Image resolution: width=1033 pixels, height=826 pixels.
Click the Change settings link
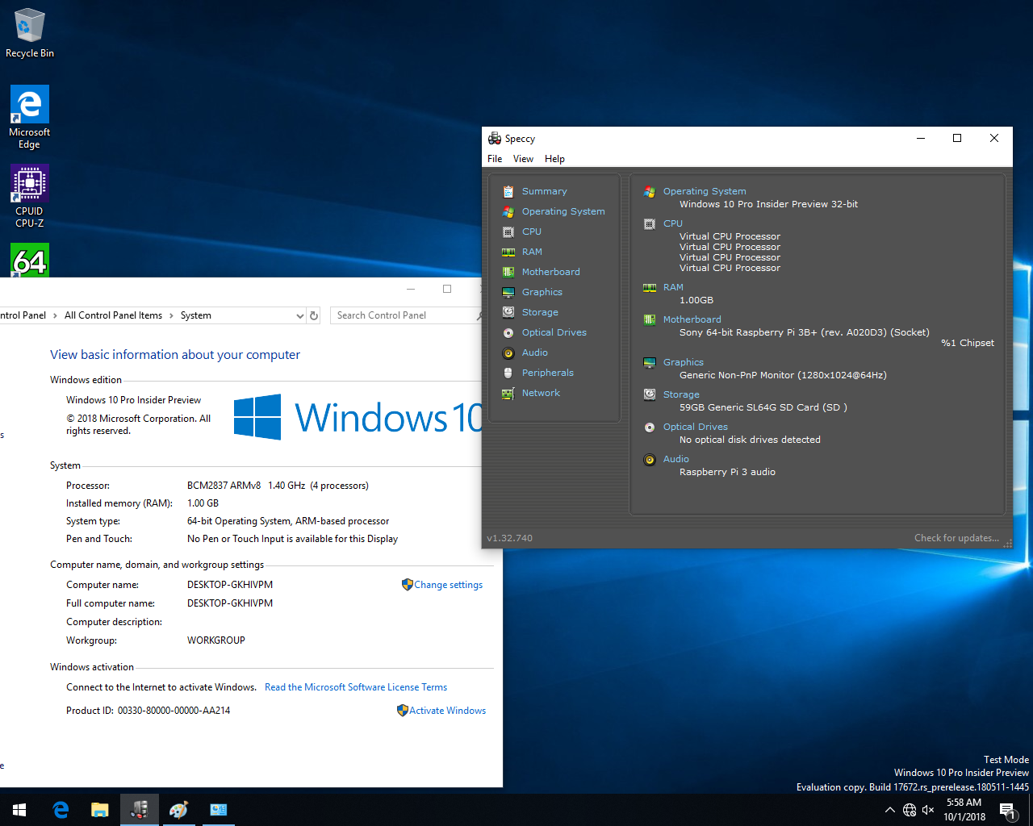(448, 585)
